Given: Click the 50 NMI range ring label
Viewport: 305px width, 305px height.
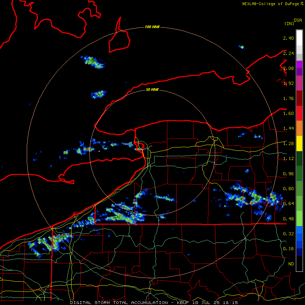Looking at the screenshot, I should pos(152,89).
